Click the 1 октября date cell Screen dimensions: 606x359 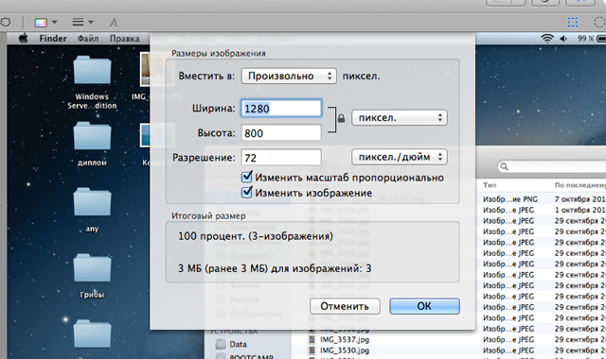580,210
